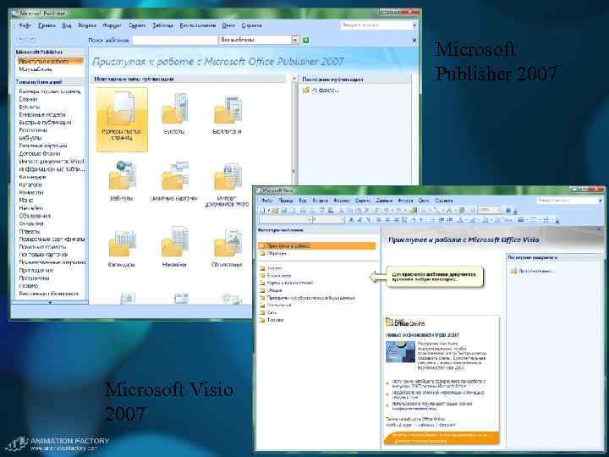Click the Из файла link in Publisher
609x457 pixels.
[x=326, y=91]
